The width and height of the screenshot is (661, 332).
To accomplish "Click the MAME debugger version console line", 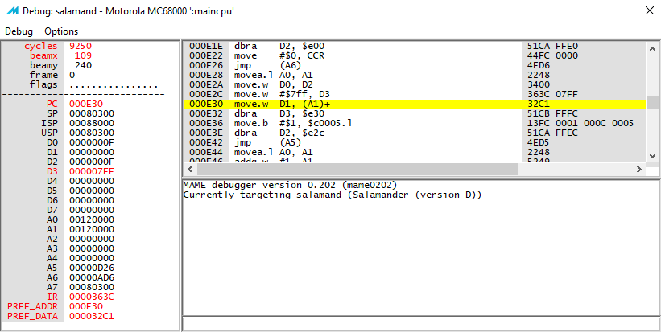I will coord(290,185).
